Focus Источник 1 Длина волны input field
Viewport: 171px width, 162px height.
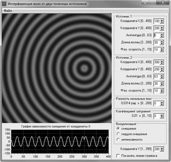(157, 42)
